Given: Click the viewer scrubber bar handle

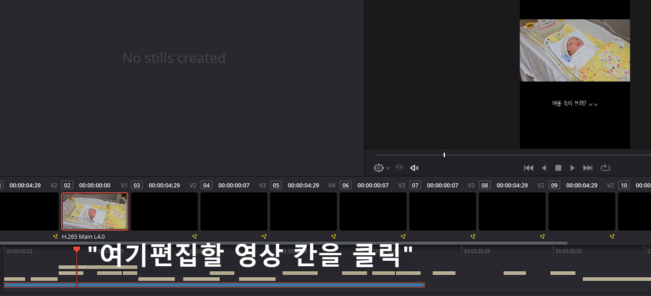Looking at the screenshot, I should [x=444, y=155].
